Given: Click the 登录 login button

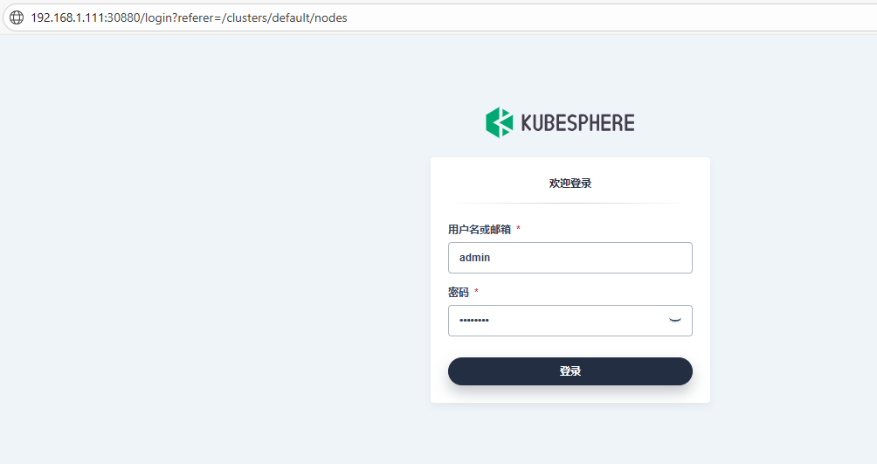Looking at the screenshot, I should pyautogui.click(x=570, y=371).
